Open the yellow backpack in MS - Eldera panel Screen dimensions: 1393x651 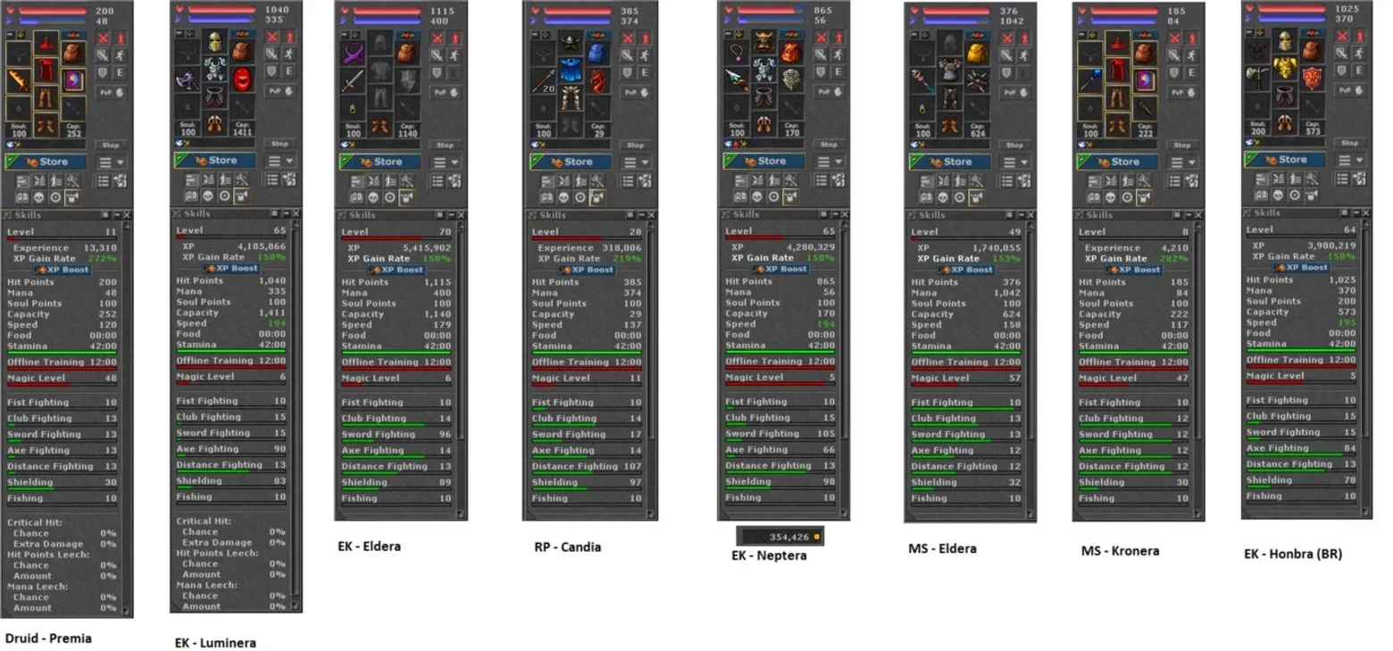[976, 53]
